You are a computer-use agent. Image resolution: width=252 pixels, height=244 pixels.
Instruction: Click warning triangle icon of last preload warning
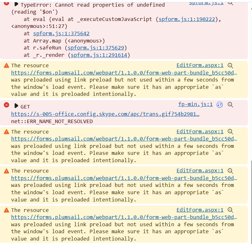(x=6, y=210)
